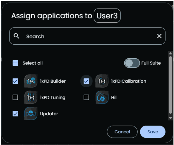Save the application assignments
174x145 pixels.
[153, 132]
